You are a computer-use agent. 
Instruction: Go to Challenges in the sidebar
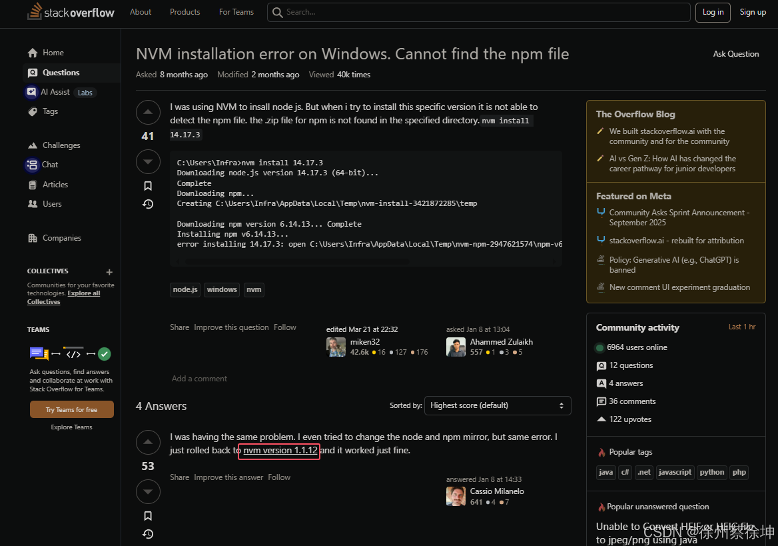coord(61,145)
